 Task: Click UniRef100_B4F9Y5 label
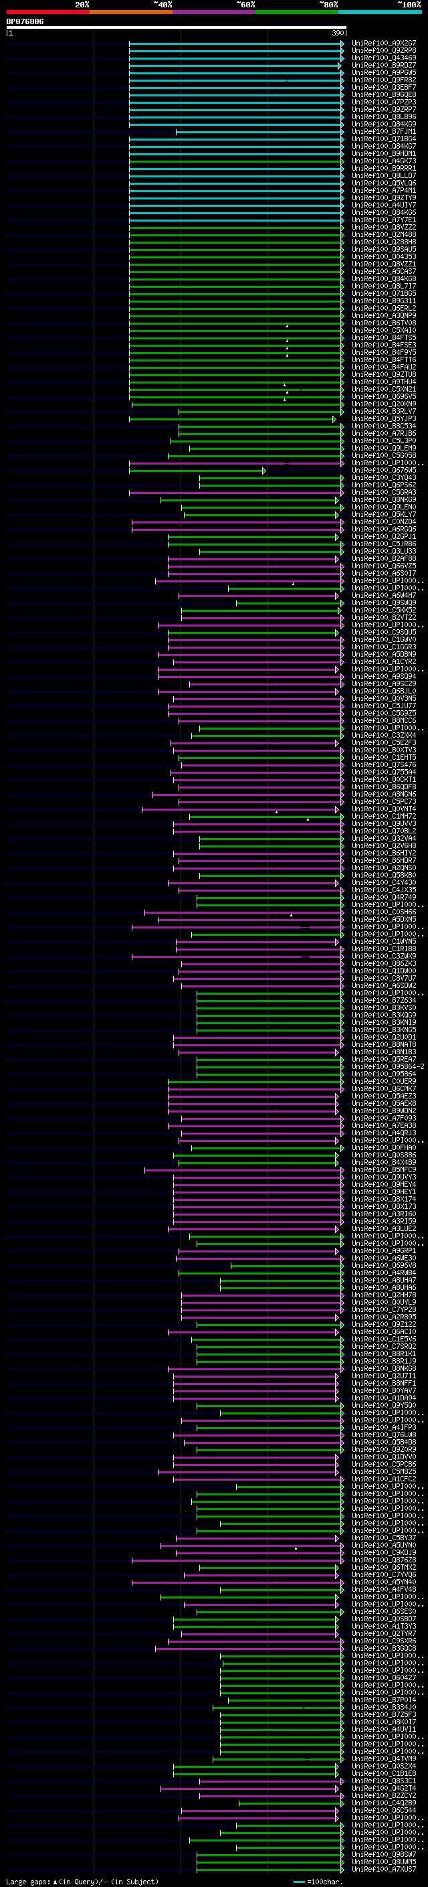[x=384, y=352]
